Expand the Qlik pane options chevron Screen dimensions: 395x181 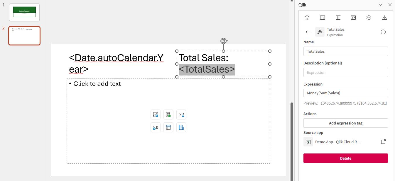[x=381, y=5]
